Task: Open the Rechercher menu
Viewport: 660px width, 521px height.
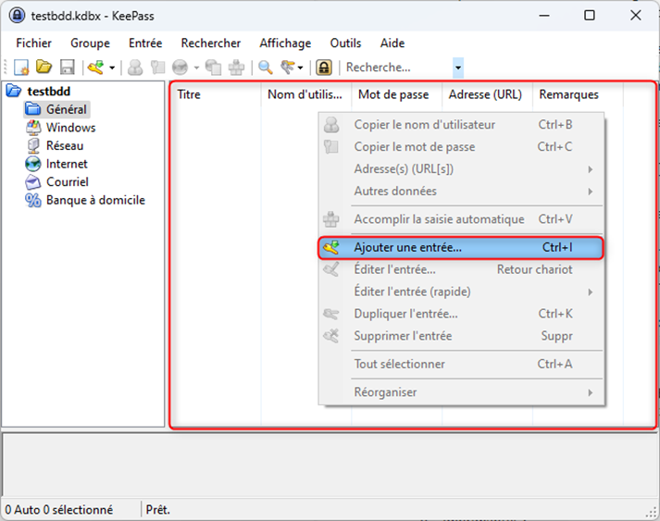Action: [211, 43]
